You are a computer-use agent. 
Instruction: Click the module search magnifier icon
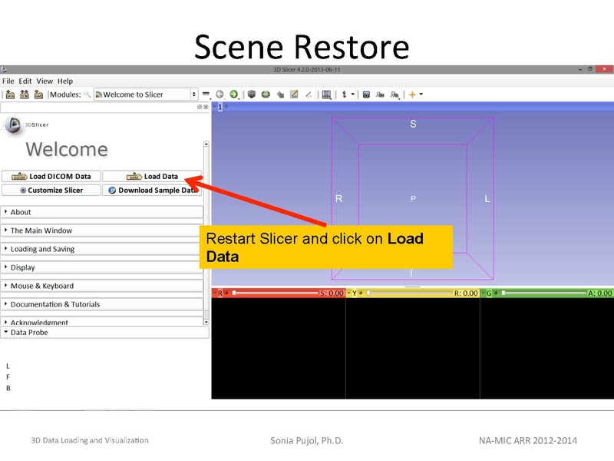click(87, 95)
